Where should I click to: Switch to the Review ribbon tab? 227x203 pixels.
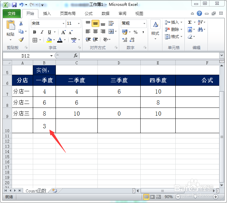click(122, 14)
